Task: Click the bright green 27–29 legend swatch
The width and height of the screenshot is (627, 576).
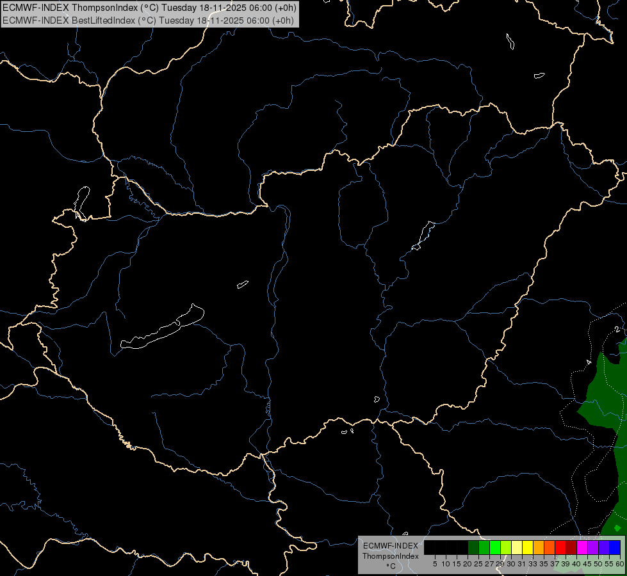Action: (x=495, y=547)
